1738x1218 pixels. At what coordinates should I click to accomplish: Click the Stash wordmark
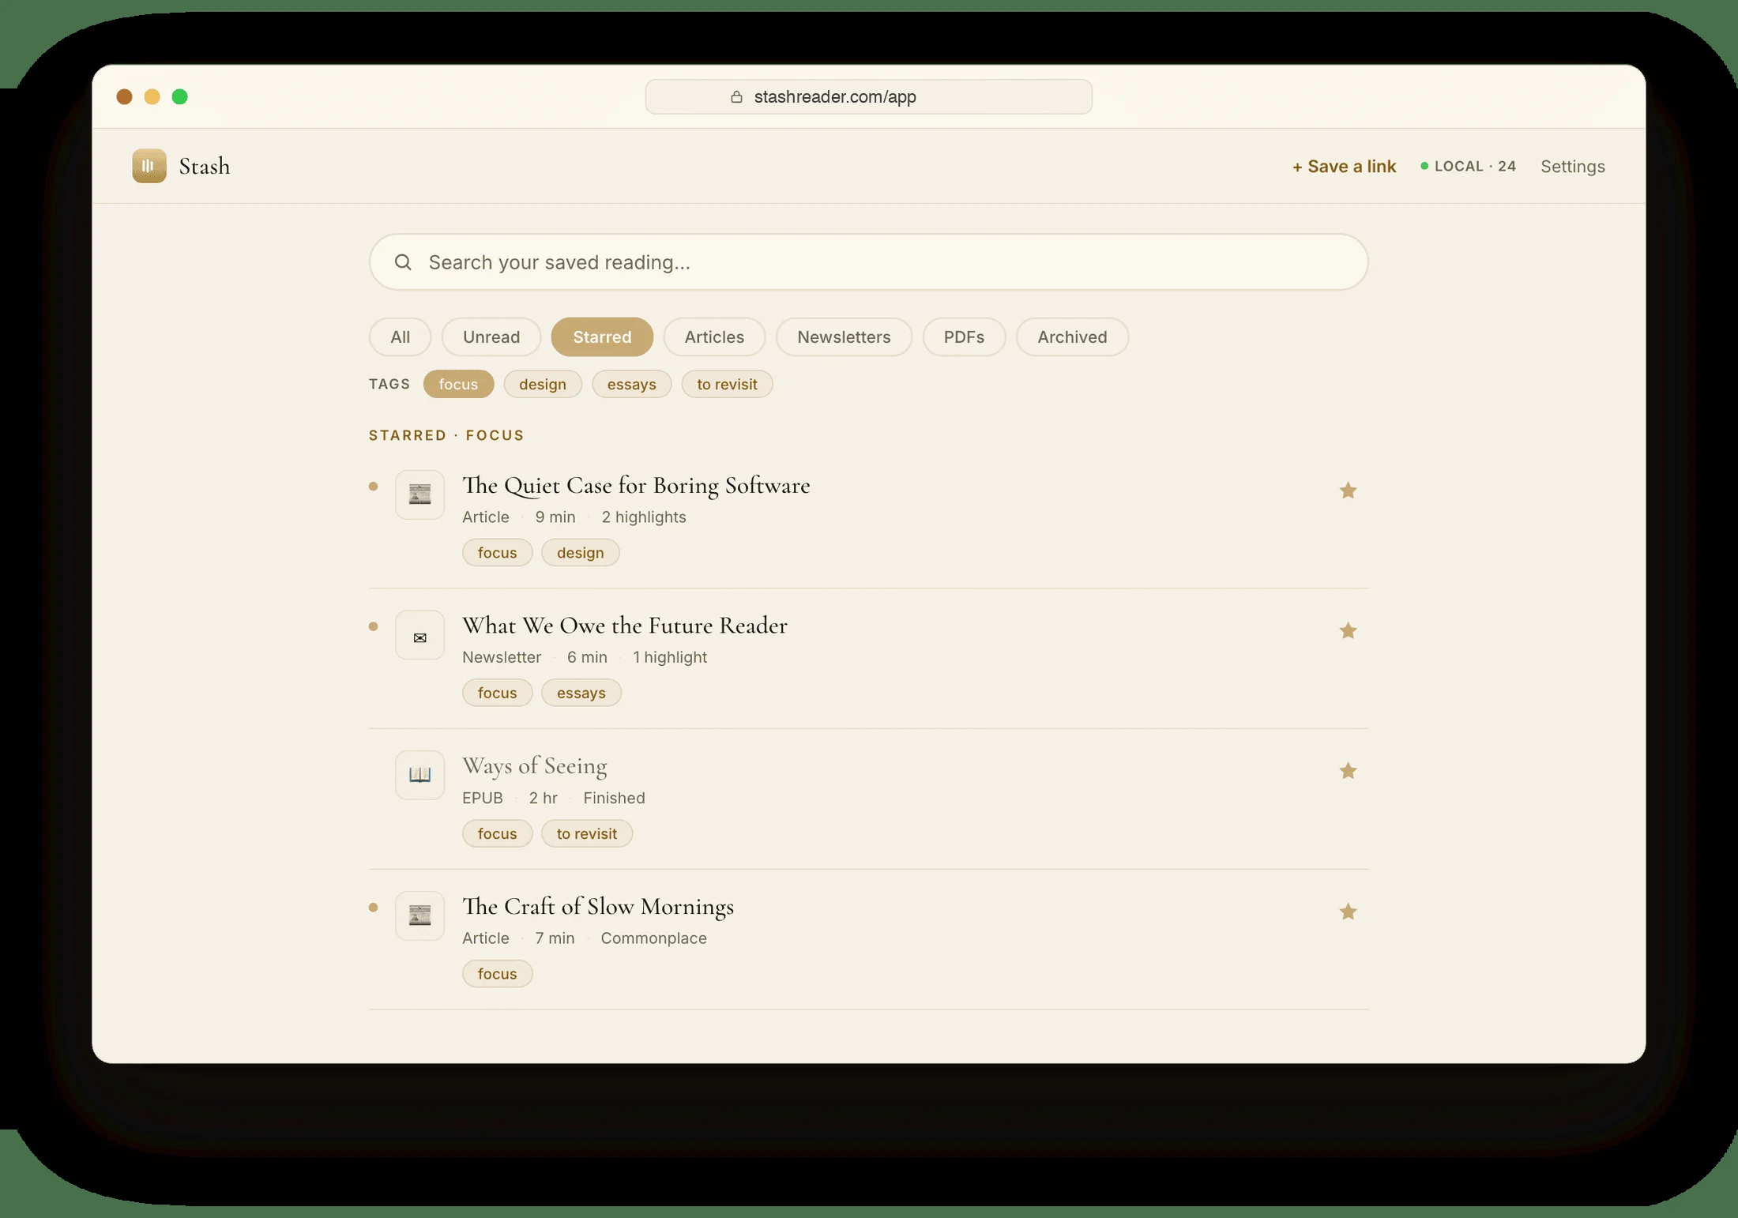[205, 167]
